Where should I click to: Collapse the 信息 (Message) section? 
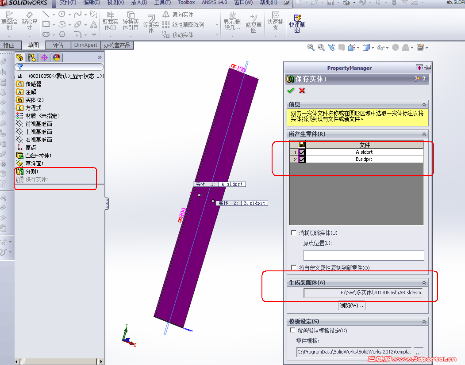pyautogui.click(x=424, y=105)
